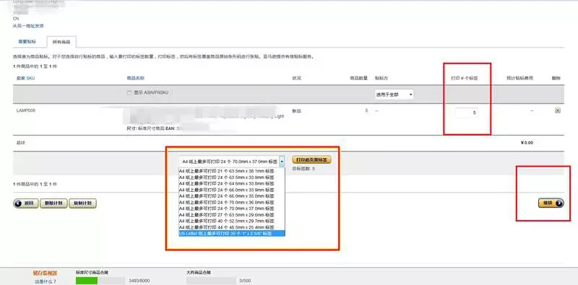
Task: Open the 从另一地址发货 link
Action: pos(28,26)
